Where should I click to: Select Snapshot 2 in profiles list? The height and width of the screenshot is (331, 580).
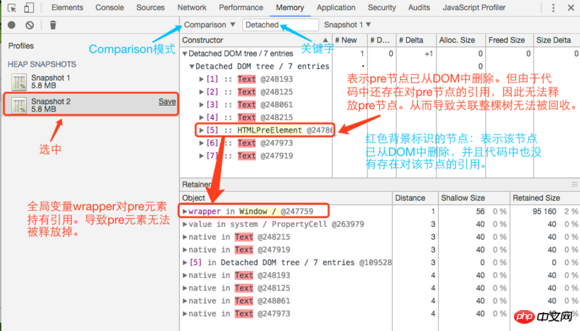click(x=90, y=105)
